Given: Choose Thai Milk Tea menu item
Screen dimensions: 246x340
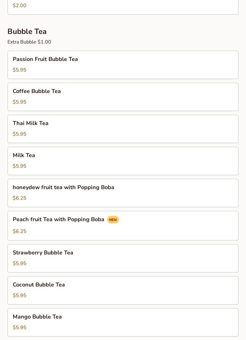Looking at the screenshot, I should [x=123, y=129].
